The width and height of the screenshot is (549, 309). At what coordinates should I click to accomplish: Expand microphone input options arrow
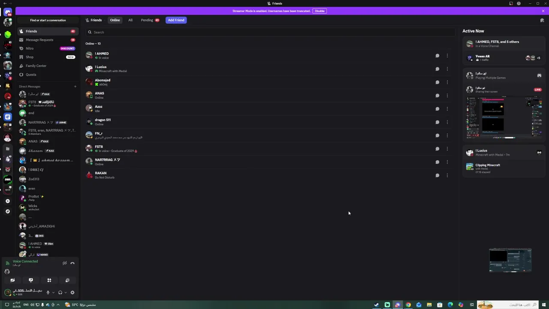click(x=53, y=293)
